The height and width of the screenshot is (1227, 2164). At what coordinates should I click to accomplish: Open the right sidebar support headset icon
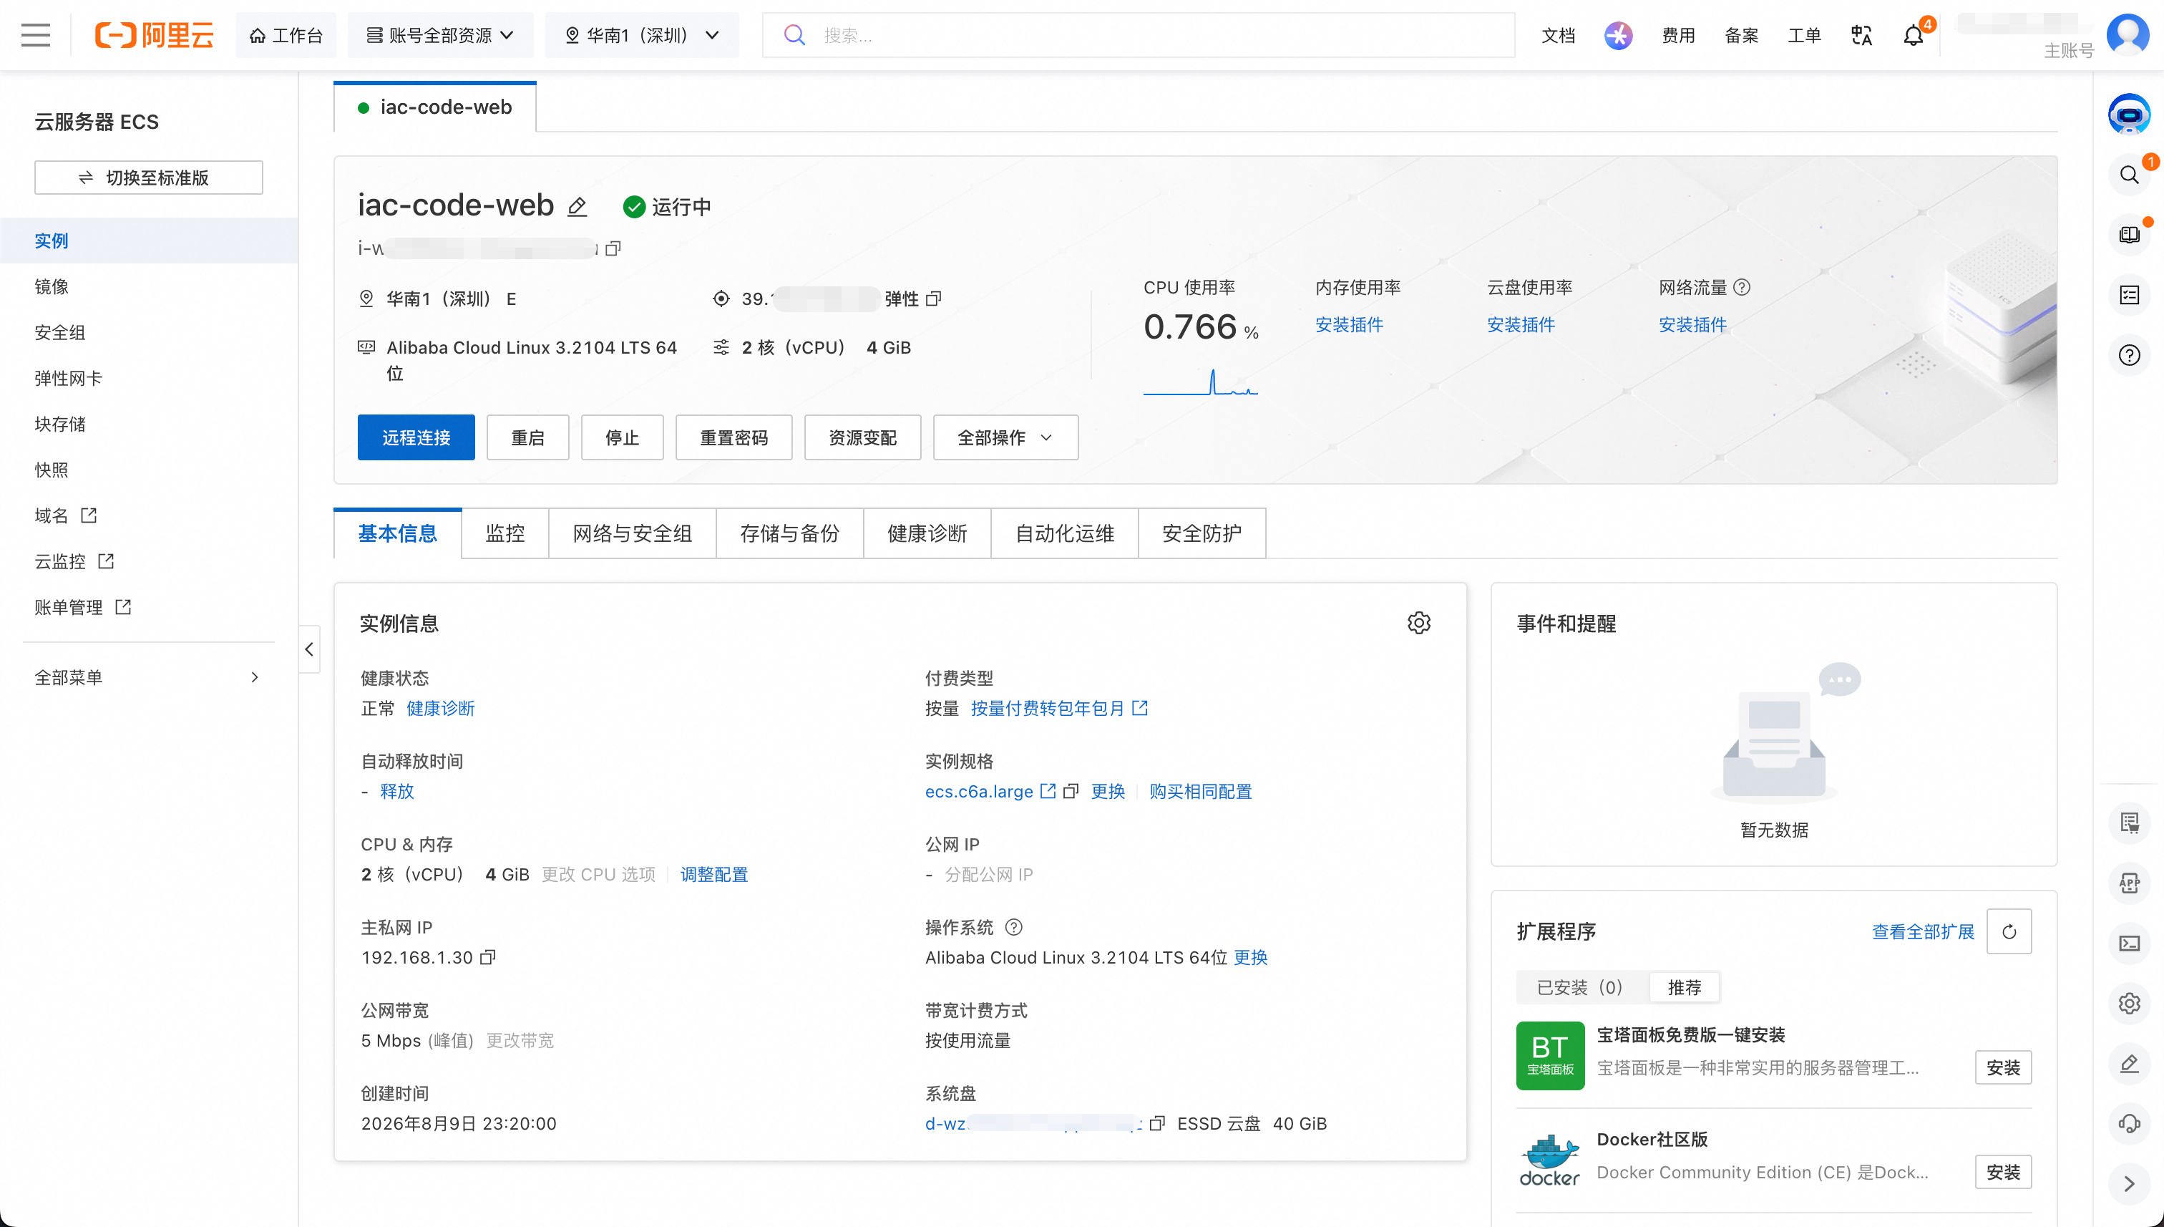(x=2129, y=1123)
